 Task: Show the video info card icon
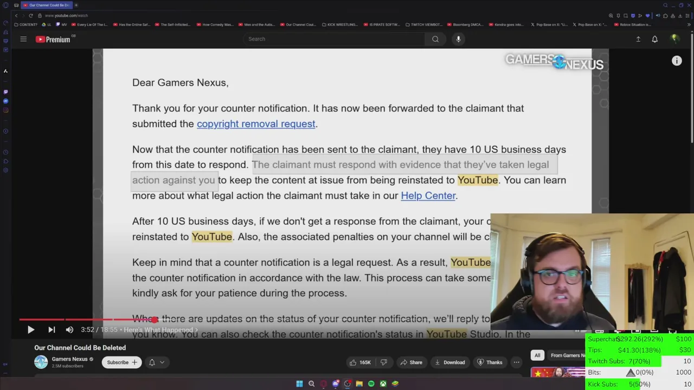coord(677,61)
